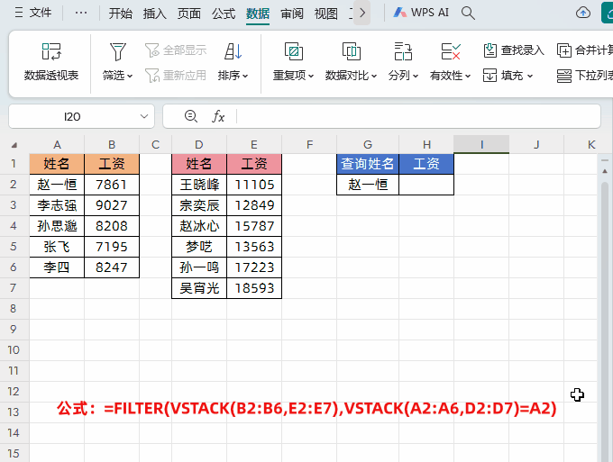Screen dimensions: 613x462
Task: Click the 排序 sort icon
Action: pos(233,51)
